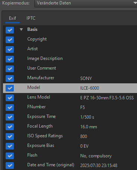Open the Kopiermodus dropdown arrow
The width and height of the screenshot is (137, 170).
click(135, 3)
